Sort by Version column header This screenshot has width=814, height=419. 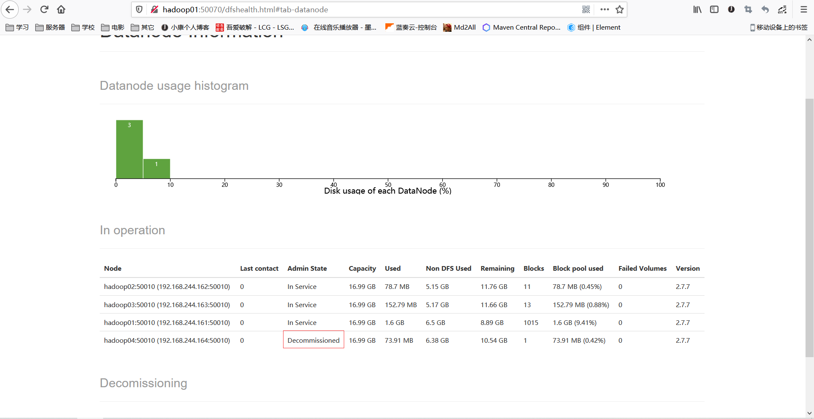click(x=688, y=269)
